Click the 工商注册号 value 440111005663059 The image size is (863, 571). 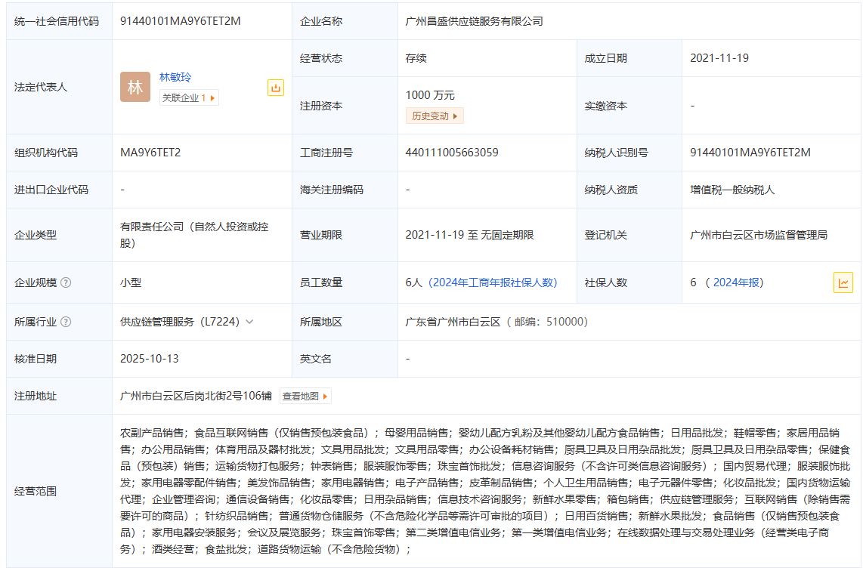452,153
